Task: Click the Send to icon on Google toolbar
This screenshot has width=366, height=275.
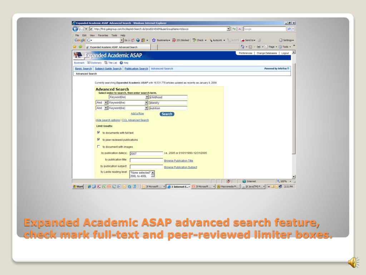Action: [x=243, y=40]
